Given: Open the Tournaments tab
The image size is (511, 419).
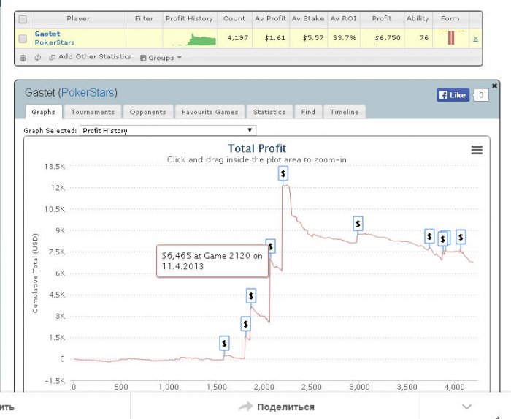Looking at the screenshot, I should pyautogui.click(x=93, y=112).
